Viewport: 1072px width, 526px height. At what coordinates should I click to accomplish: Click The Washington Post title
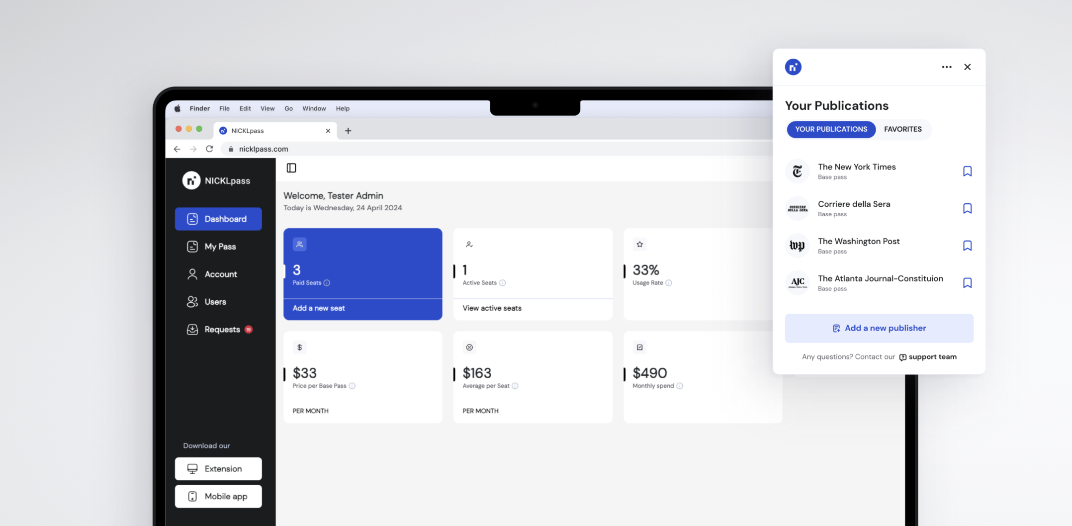pos(859,241)
